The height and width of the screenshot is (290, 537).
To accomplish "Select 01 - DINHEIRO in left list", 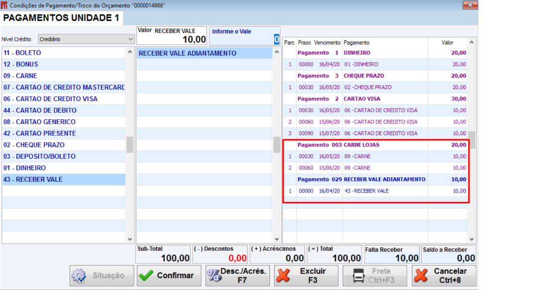I will coord(64,168).
